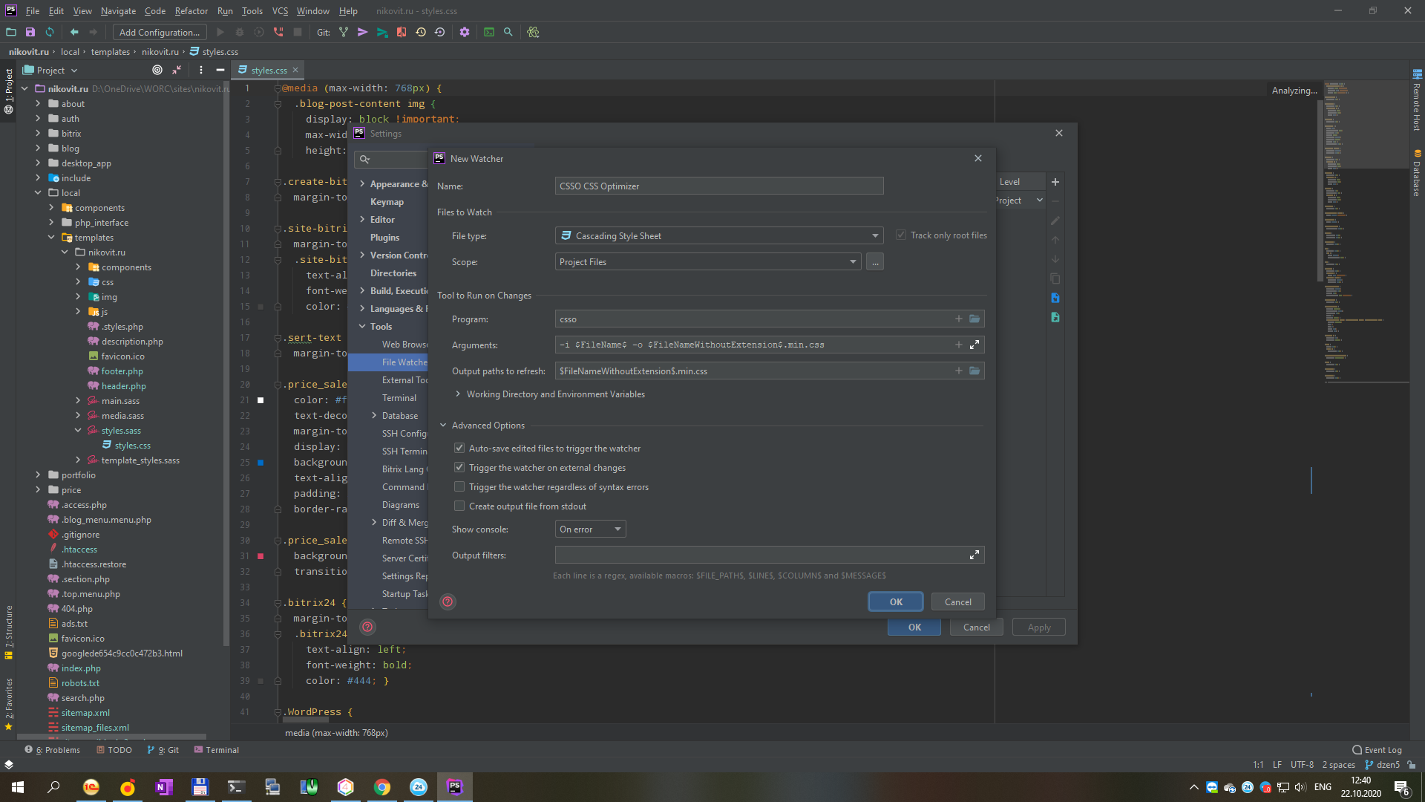Open Chrome from the Windows taskbar

(382, 787)
